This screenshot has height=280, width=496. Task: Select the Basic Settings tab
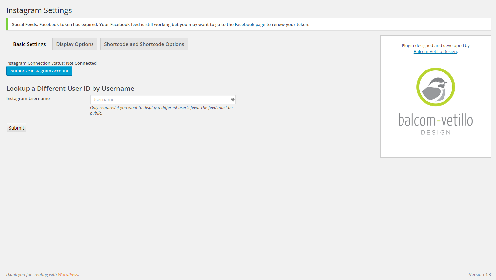click(x=30, y=44)
